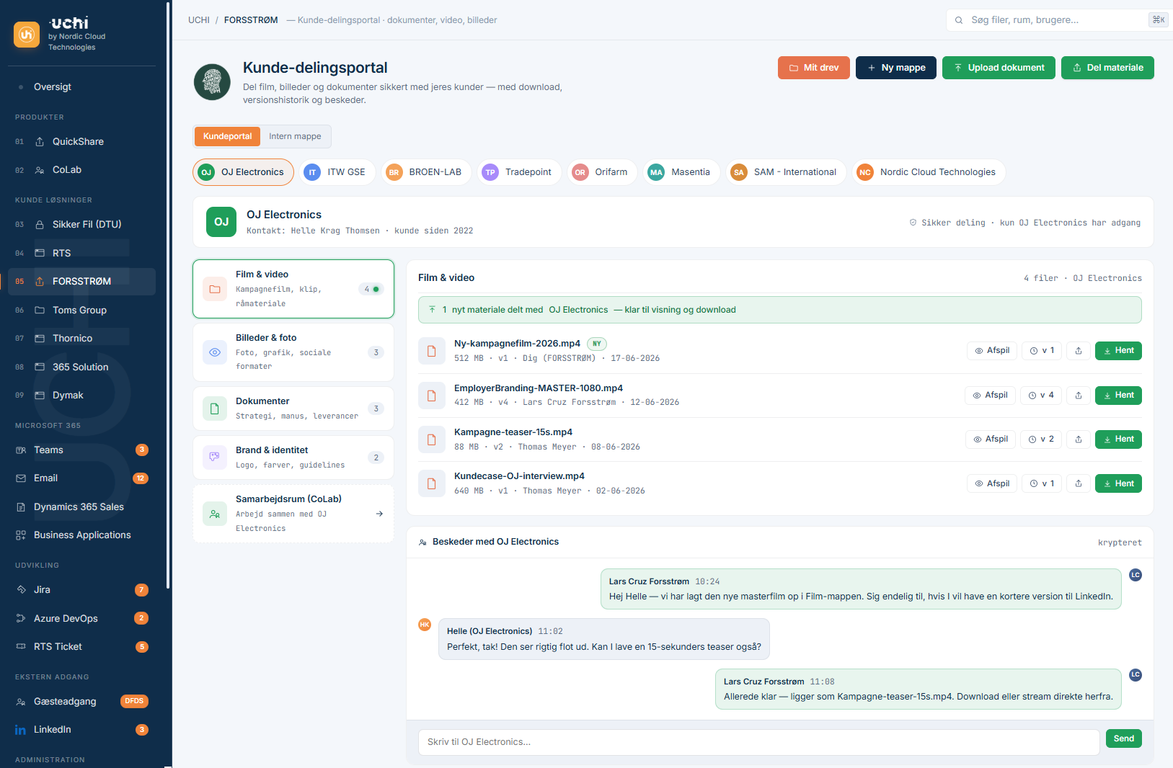Click the Kunde-delingsportal avatar image
Screen dimensions: 1173x768
tap(212, 81)
